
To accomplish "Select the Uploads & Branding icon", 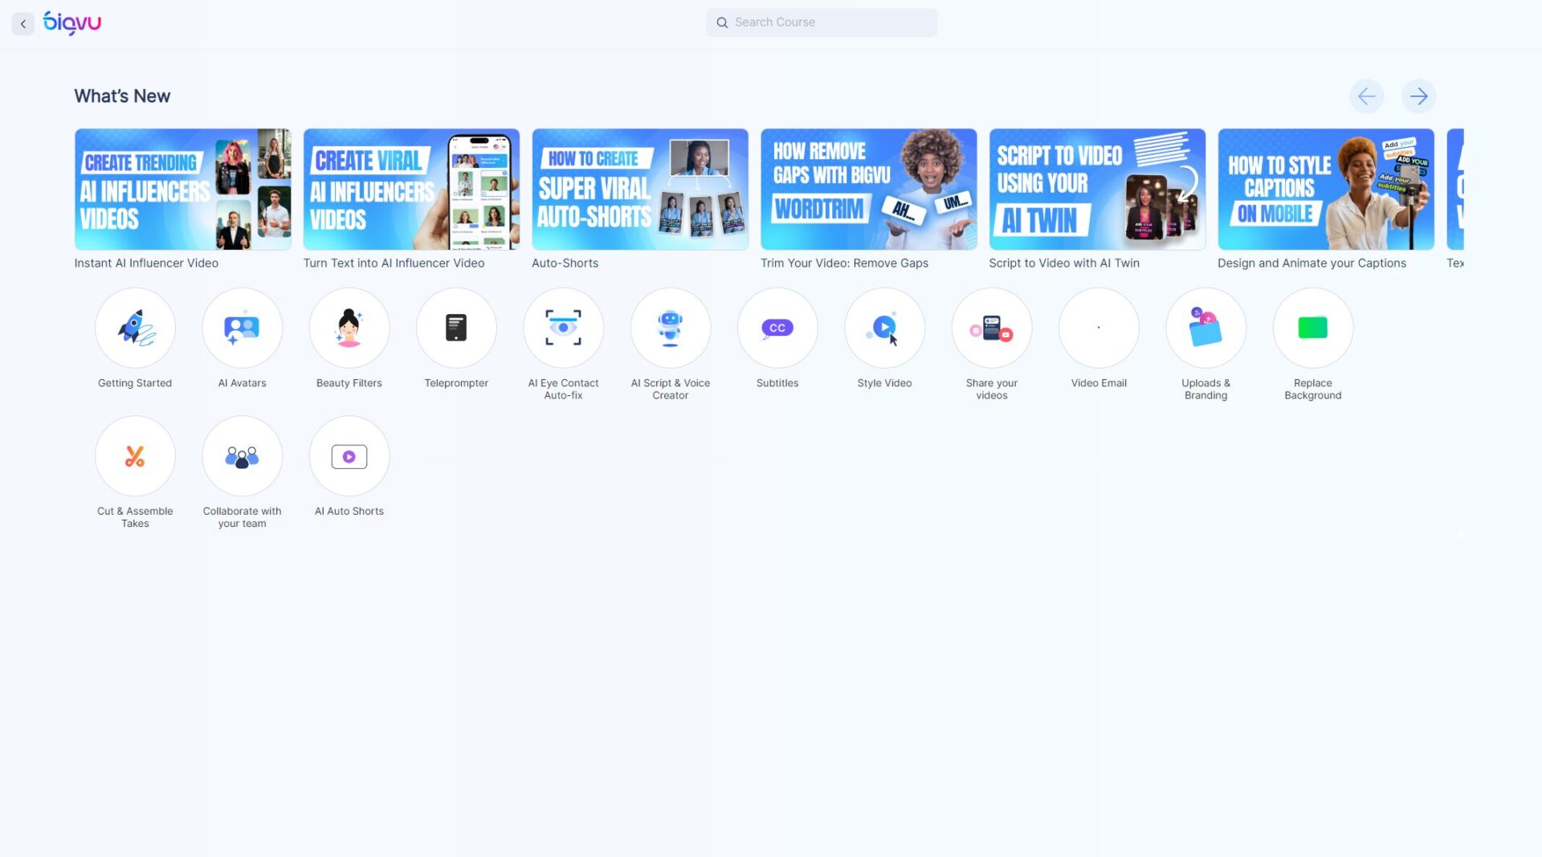I will coord(1205,328).
